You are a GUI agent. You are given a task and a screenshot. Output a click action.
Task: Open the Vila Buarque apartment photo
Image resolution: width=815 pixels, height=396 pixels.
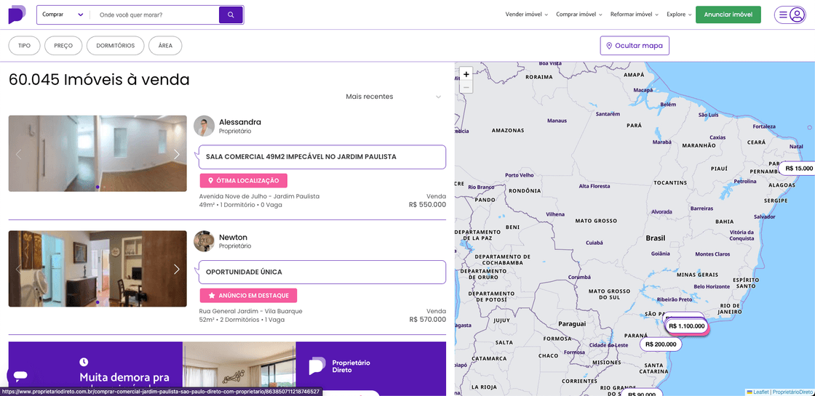(98, 269)
